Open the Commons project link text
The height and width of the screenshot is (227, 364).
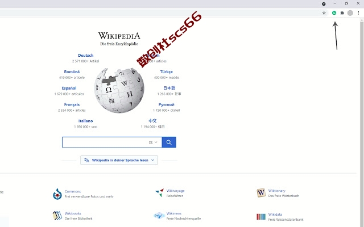73,192
